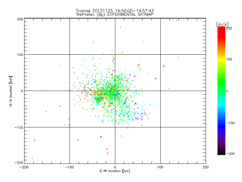Click the '[m/s]' colorbar unit label

tap(222, 24)
